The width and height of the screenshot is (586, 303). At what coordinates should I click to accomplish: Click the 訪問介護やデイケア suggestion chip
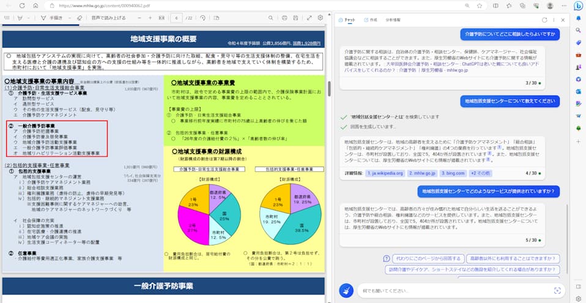472,270
